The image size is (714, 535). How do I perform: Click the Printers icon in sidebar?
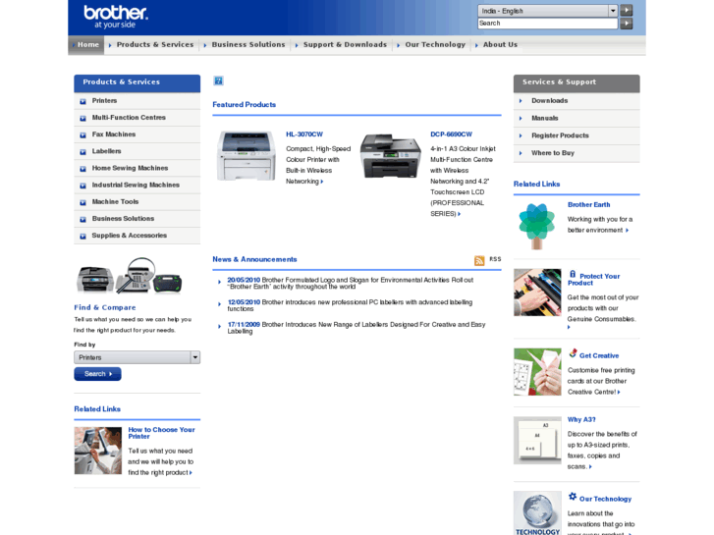tap(82, 101)
